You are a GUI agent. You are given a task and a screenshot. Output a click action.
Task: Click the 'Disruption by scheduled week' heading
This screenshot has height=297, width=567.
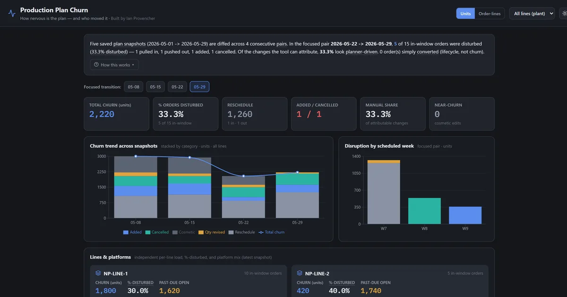point(379,146)
